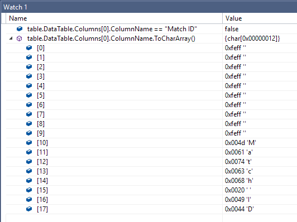The width and height of the screenshot is (297, 222).
Task: Select the value 0x0020 ' '
Action: (238, 190)
